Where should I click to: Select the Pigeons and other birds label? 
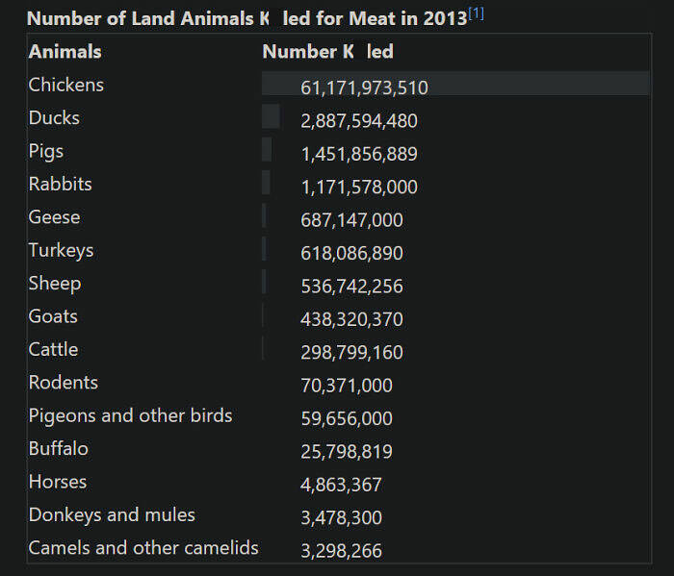(x=130, y=415)
